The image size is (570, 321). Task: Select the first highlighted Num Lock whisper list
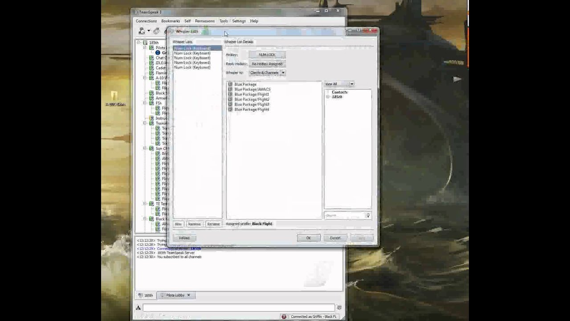point(197,48)
